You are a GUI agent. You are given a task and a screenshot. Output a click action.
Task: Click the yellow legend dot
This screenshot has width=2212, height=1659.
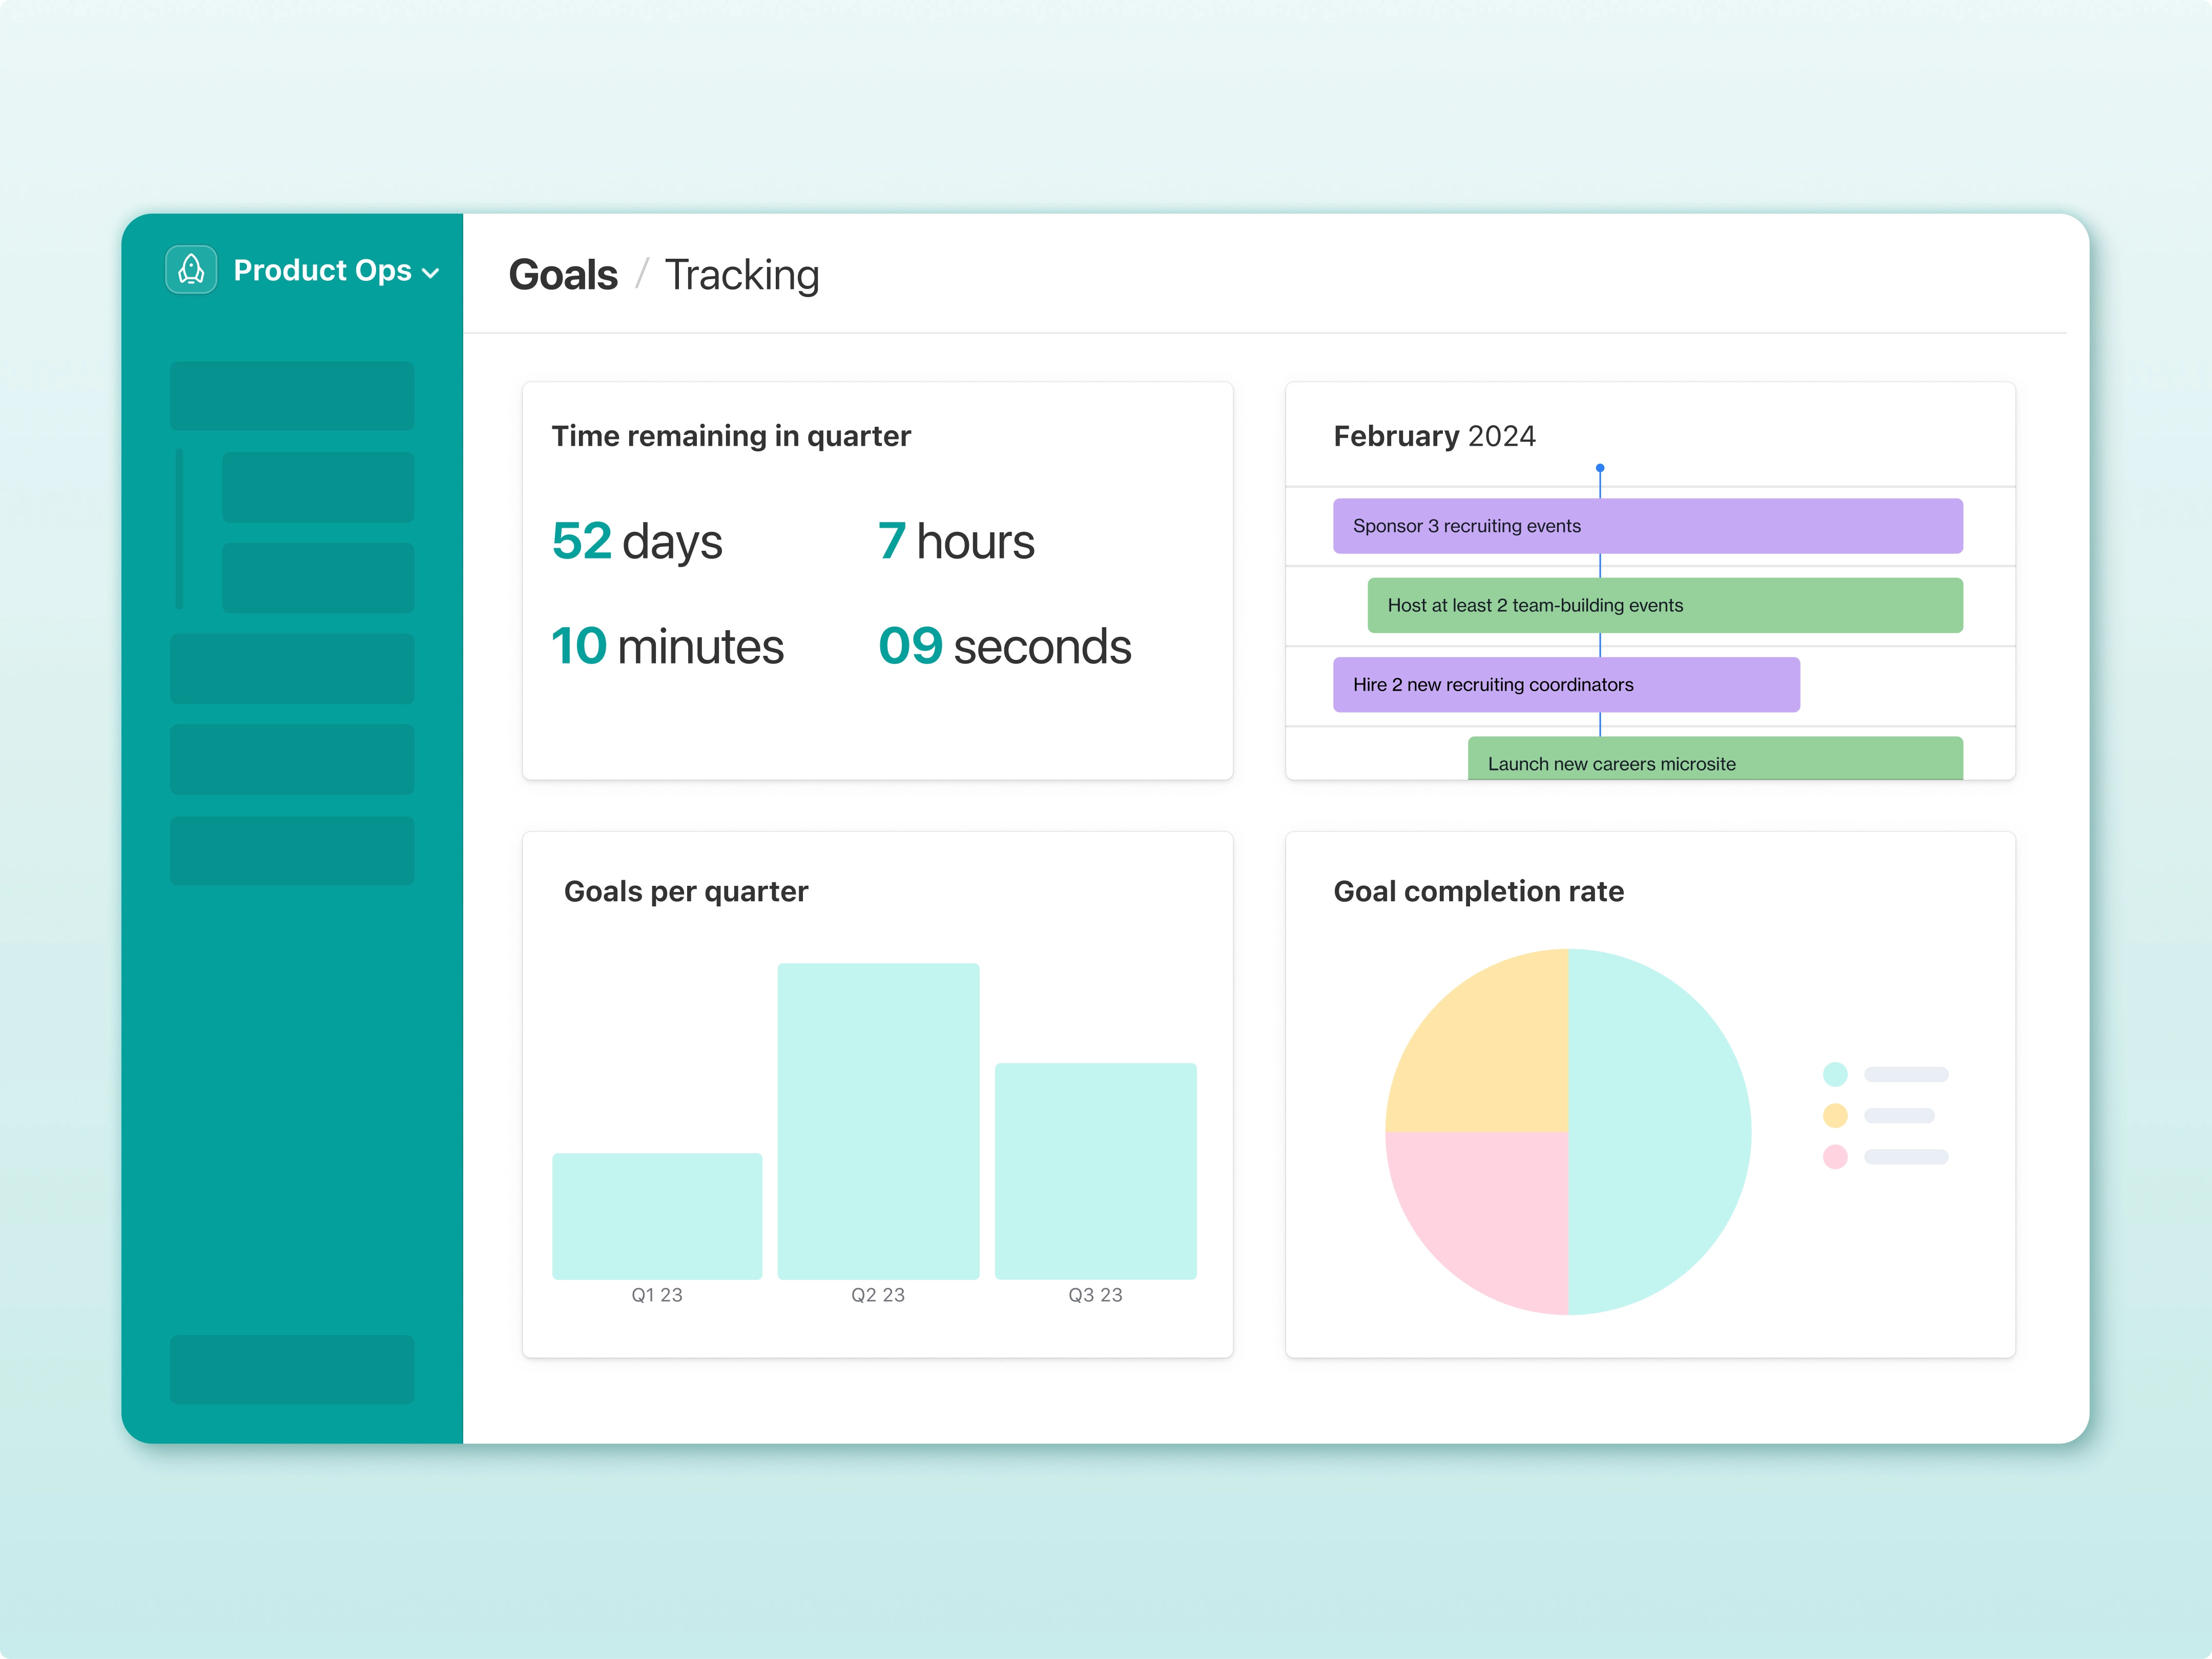coord(1835,1115)
